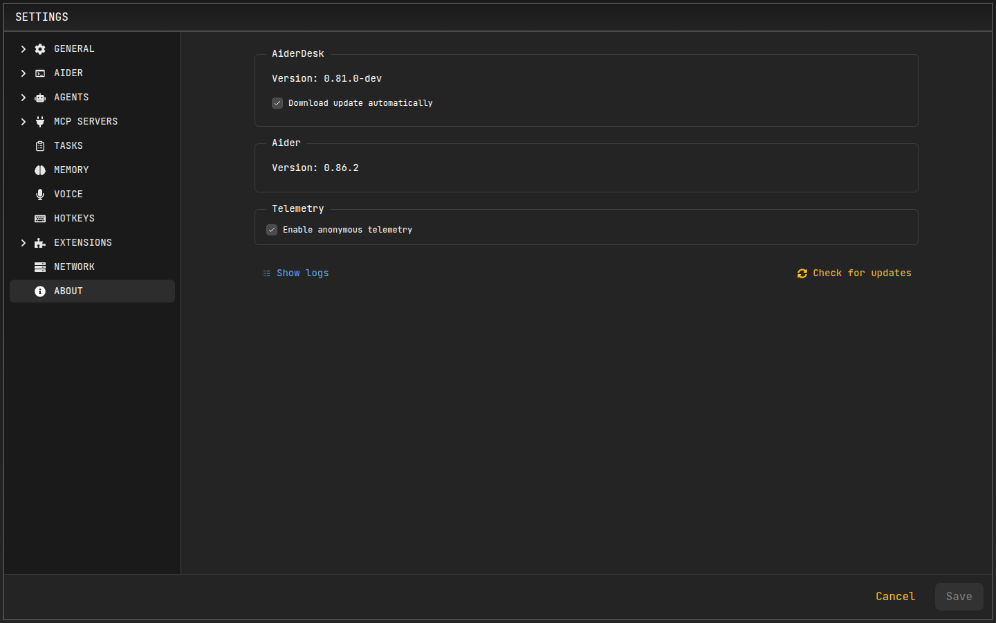Go to the Hotkeys settings page

[92, 219]
